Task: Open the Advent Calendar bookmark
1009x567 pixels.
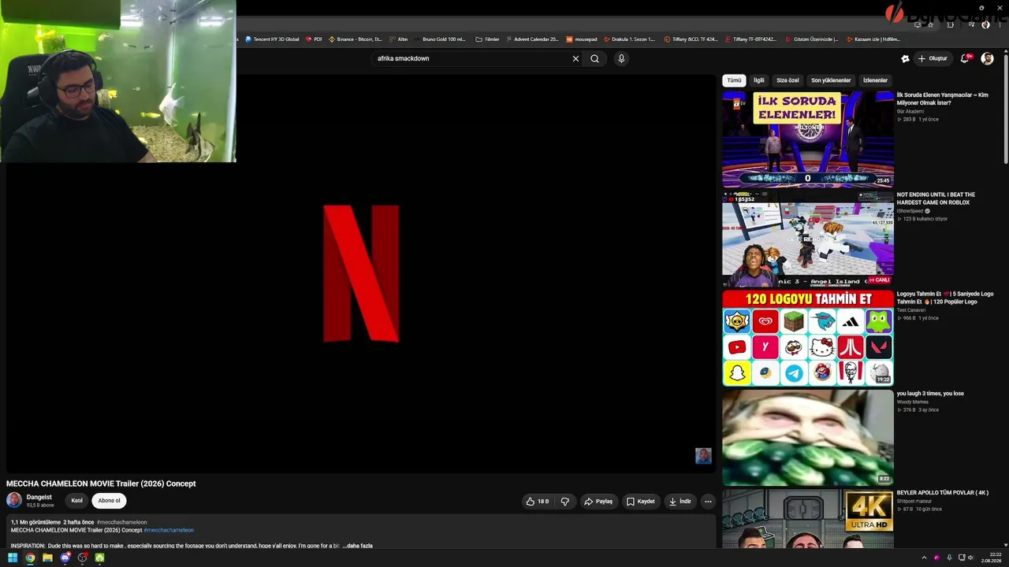Action: (532, 39)
